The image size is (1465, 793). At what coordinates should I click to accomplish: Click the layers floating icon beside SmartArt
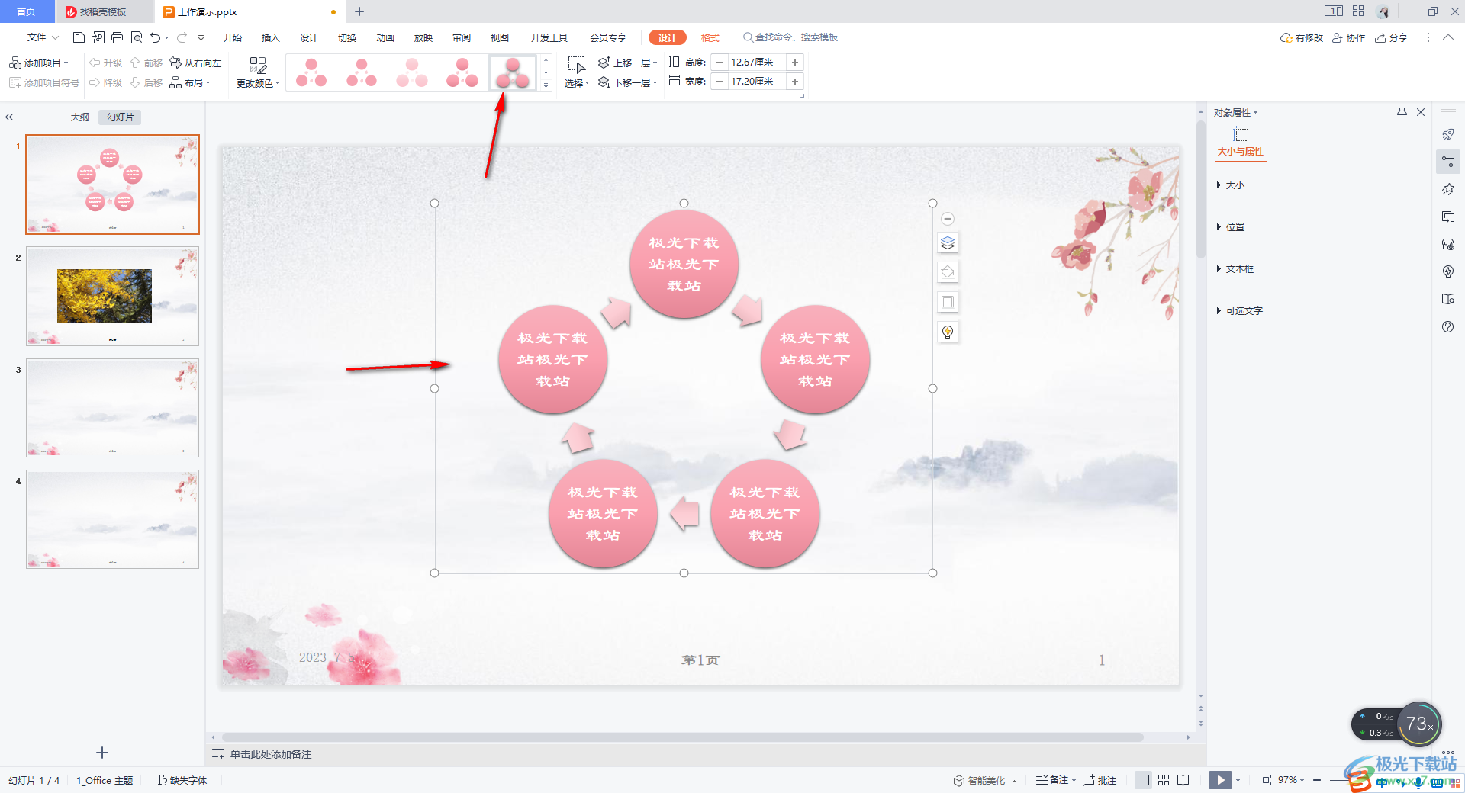tap(948, 243)
